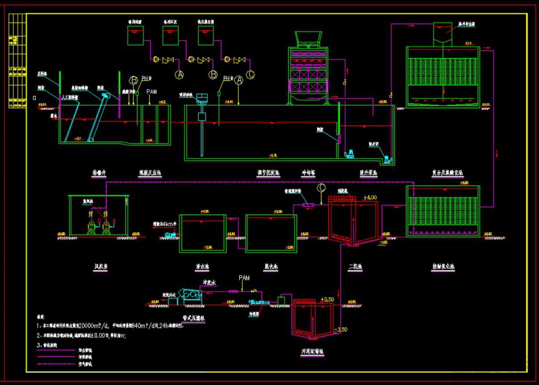Click circle marker B below the second dosing valve
This screenshot has height=385, width=539.
213,74
